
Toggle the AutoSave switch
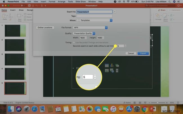23,6
